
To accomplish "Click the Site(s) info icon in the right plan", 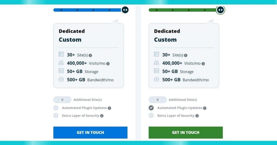I will [x=186, y=55].
